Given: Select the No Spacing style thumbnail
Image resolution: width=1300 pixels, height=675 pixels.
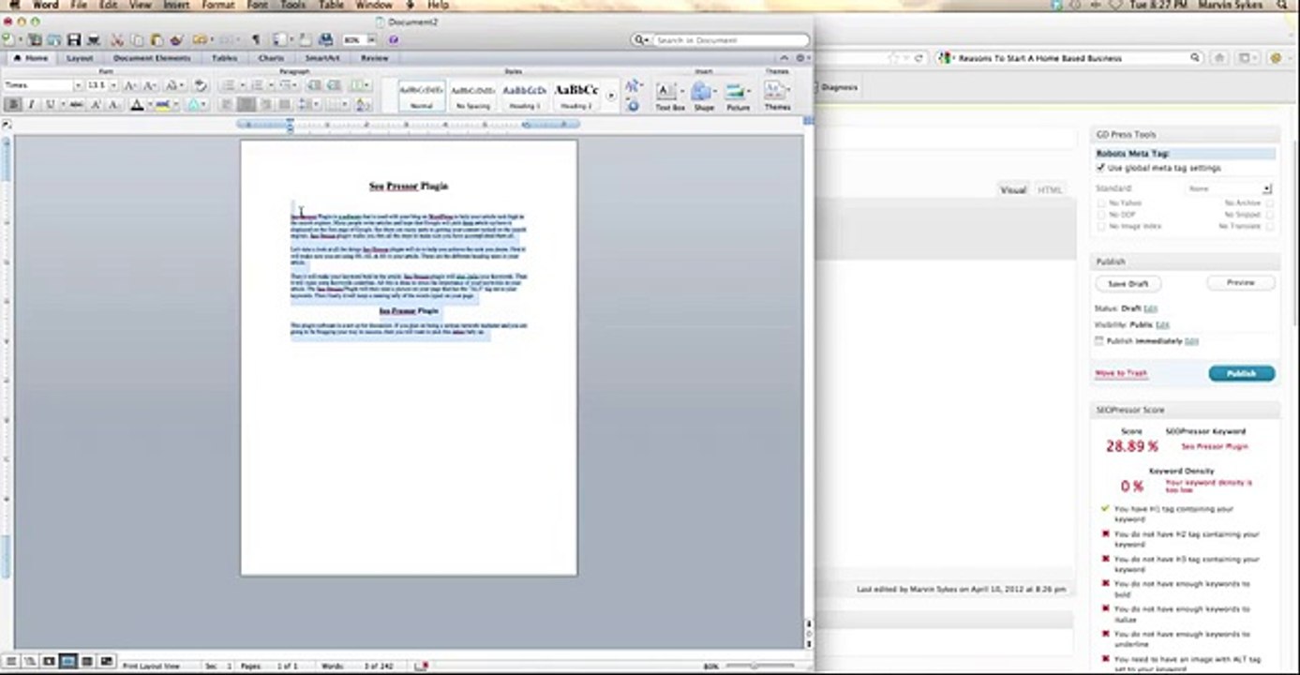Looking at the screenshot, I should pos(472,95).
